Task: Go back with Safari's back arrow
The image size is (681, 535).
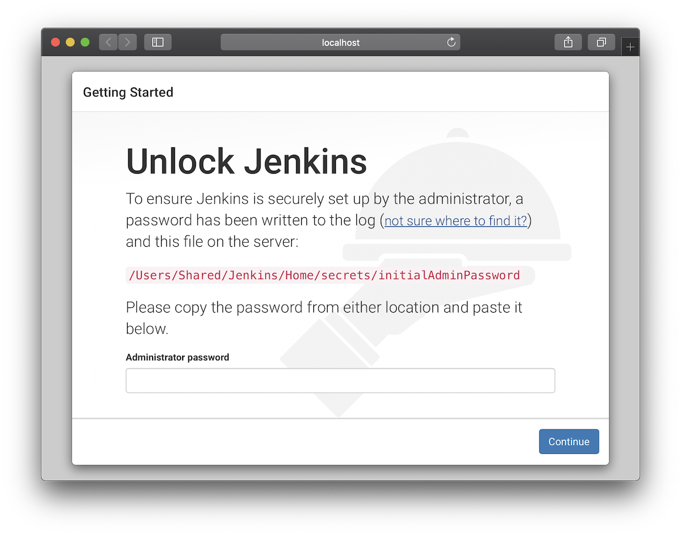Action: (x=108, y=42)
